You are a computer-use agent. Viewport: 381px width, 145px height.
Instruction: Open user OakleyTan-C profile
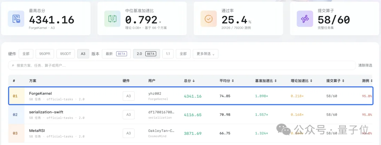click(161, 131)
